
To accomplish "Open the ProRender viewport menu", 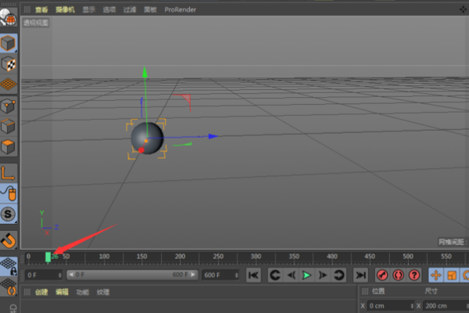I will pos(181,9).
